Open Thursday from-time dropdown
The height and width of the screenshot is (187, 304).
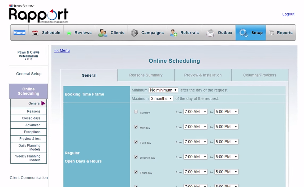tap(196, 172)
